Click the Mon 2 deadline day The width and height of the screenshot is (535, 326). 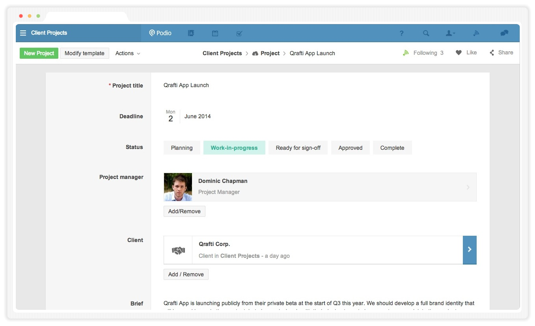click(171, 116)
